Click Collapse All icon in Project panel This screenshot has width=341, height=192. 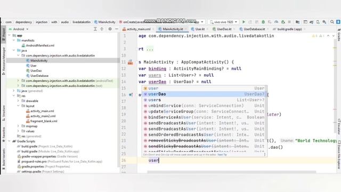[x=102, y=29]
